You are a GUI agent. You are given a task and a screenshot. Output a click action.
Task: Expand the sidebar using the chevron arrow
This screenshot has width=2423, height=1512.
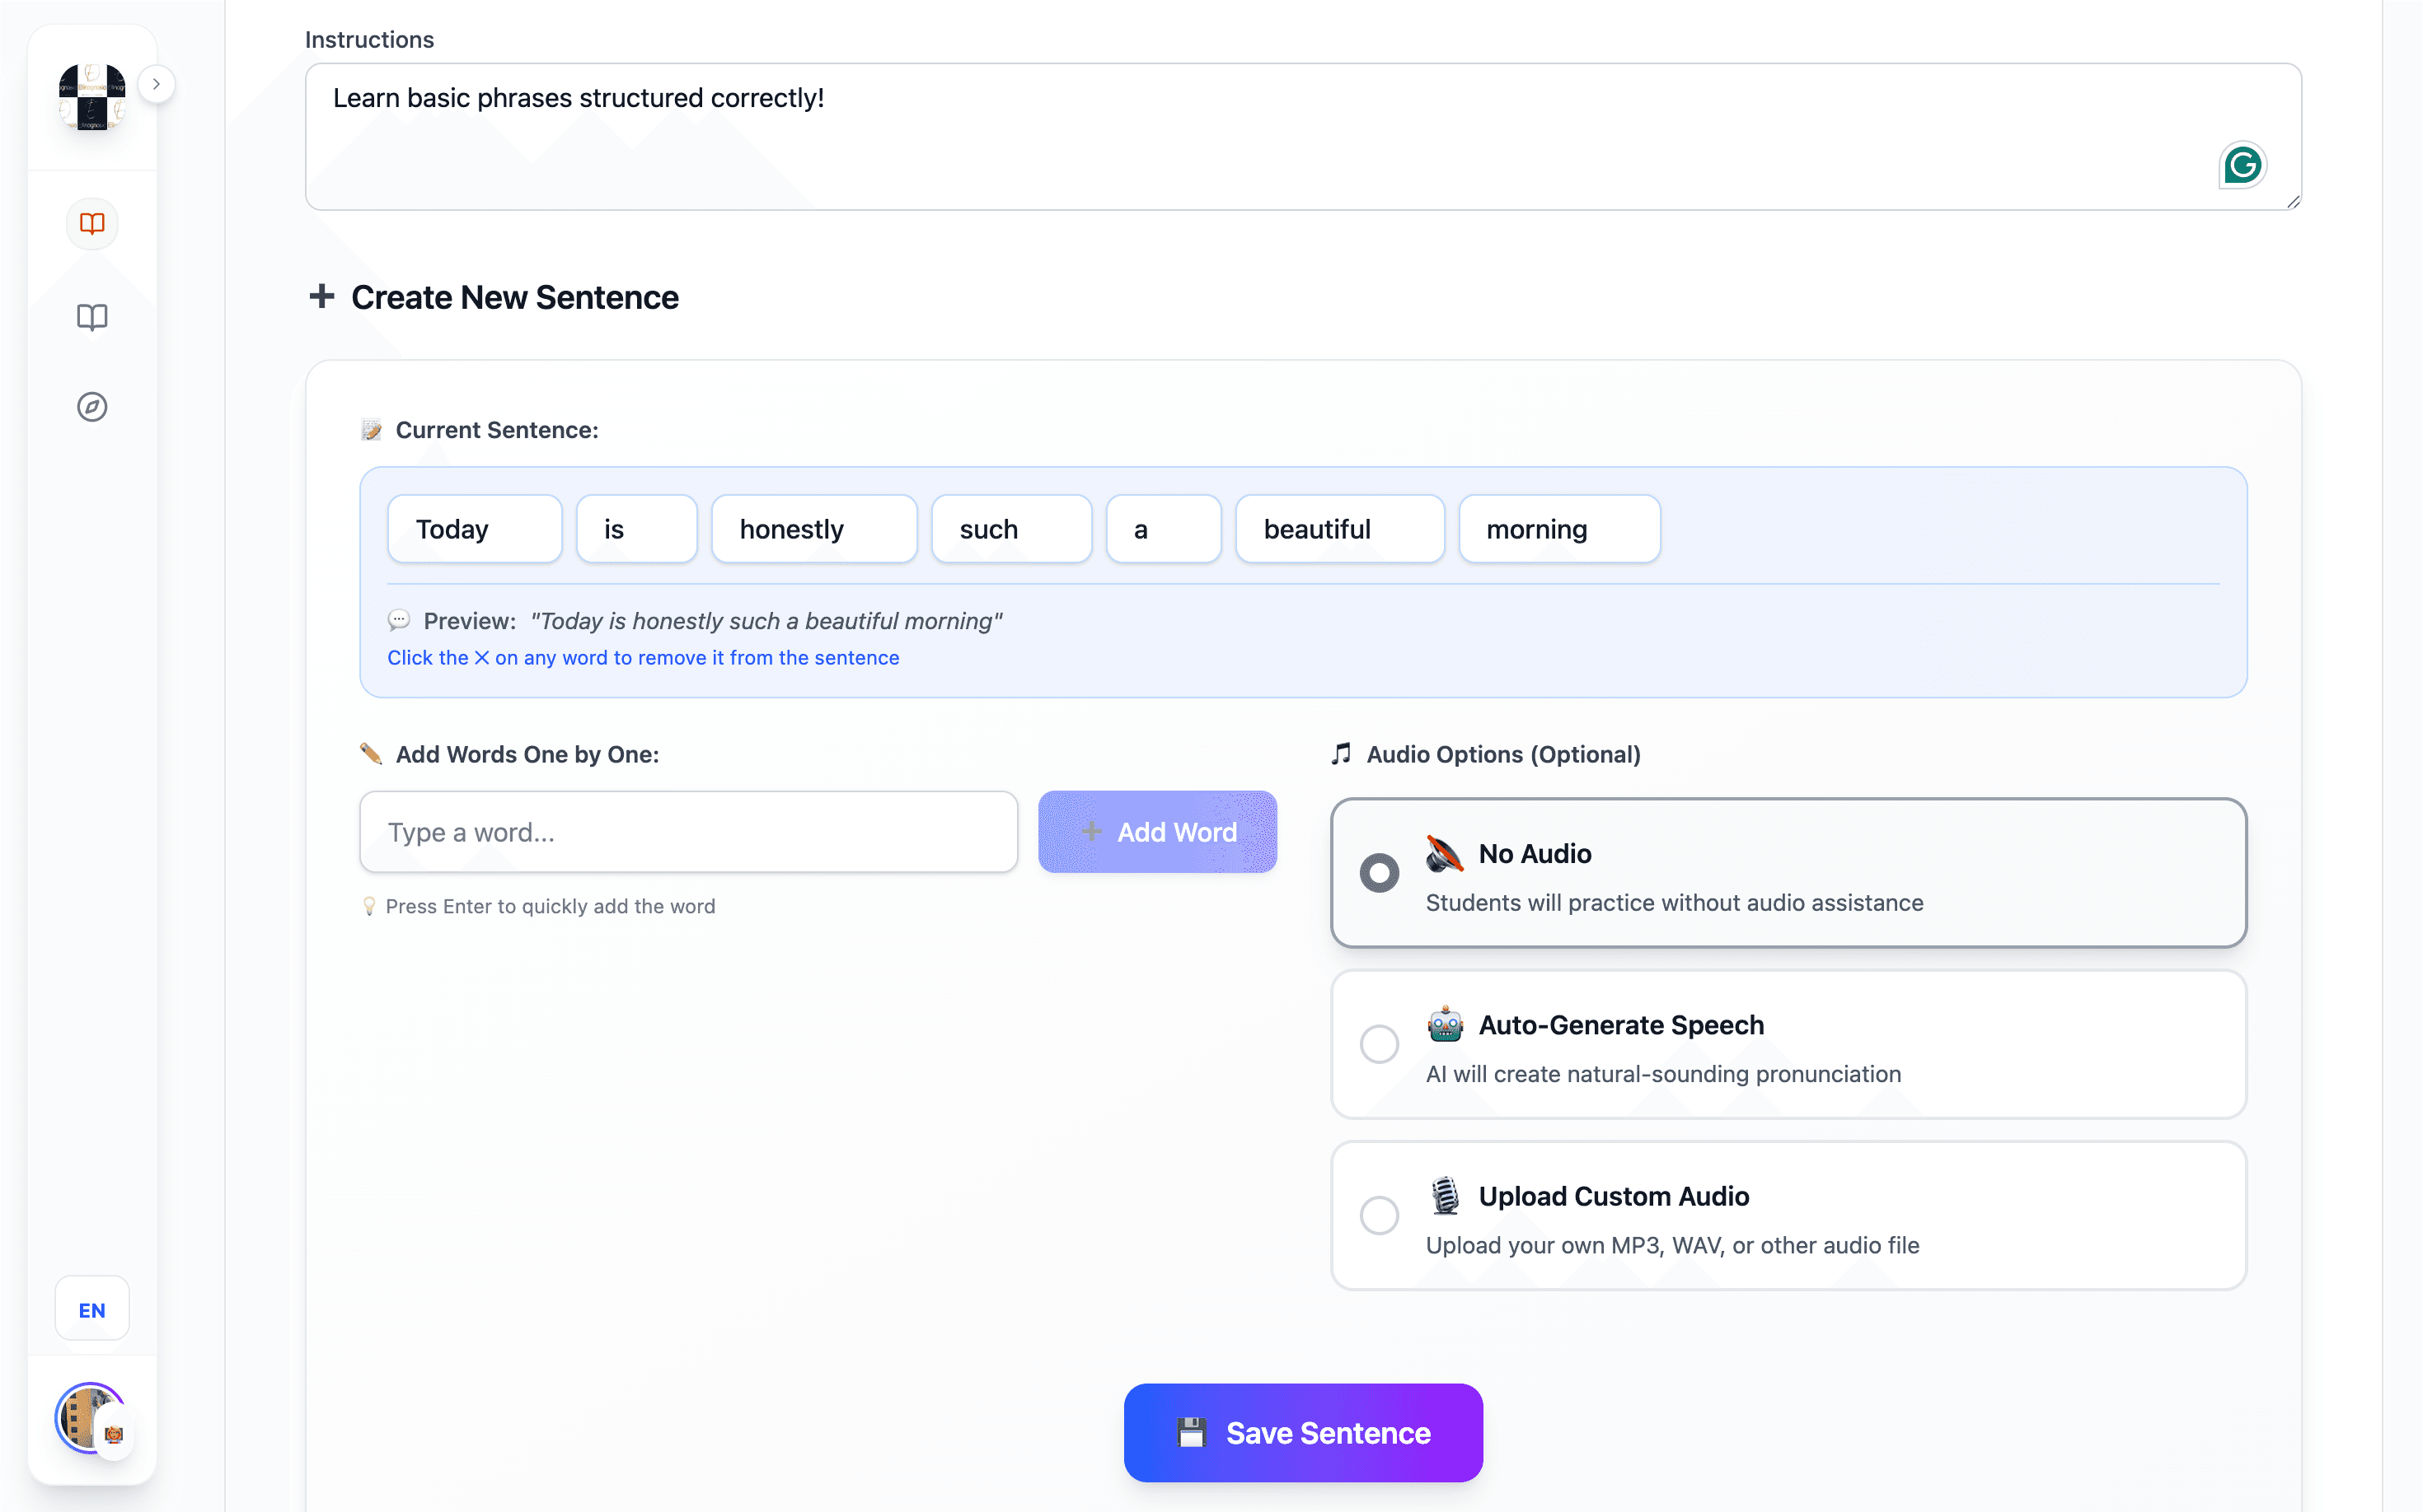click(157, 84)
